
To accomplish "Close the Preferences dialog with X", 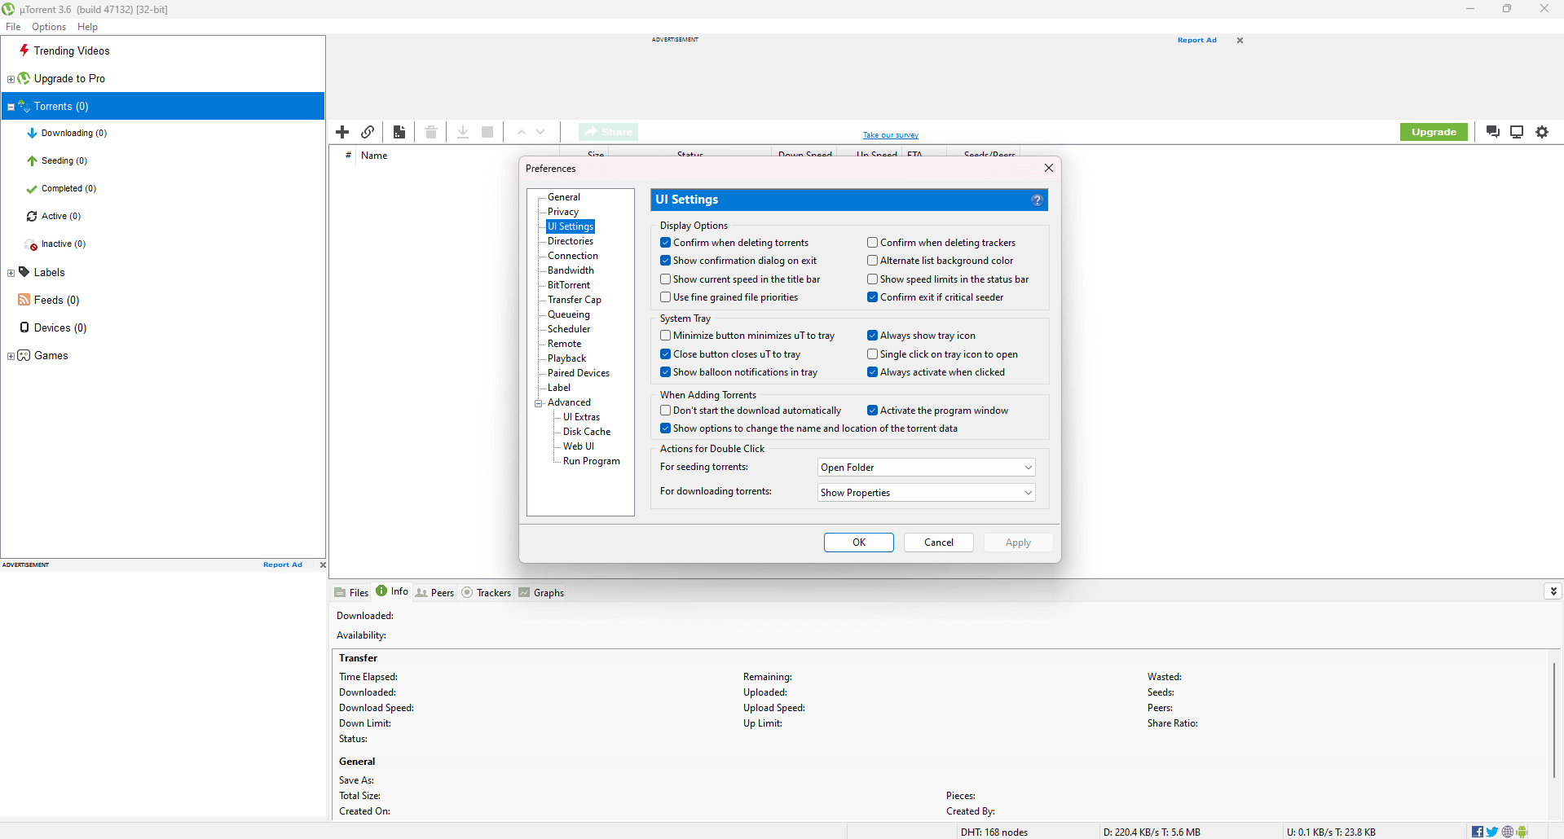I will coord(1049,168).
